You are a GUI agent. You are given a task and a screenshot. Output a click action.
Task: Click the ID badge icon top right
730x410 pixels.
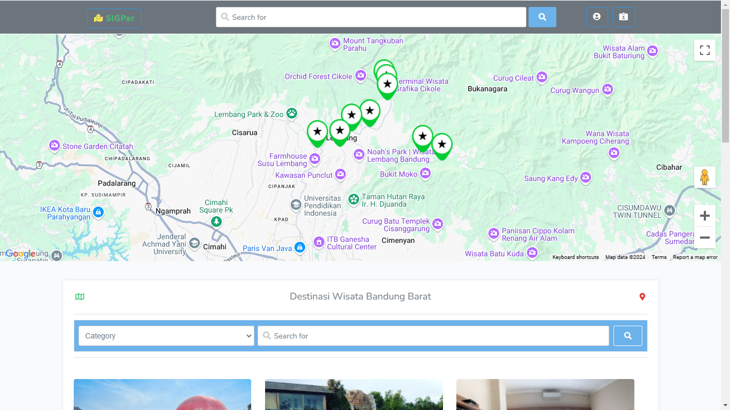pos(624,17)
